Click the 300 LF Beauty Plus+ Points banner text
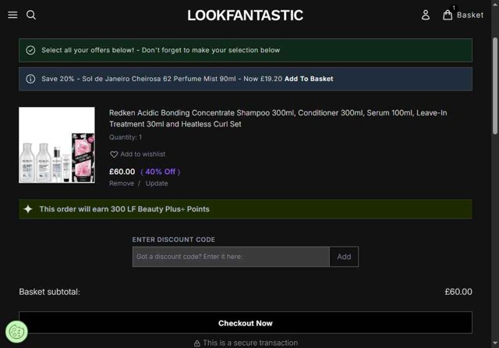This screenshot has height=348, width=499. click(125, 209)
